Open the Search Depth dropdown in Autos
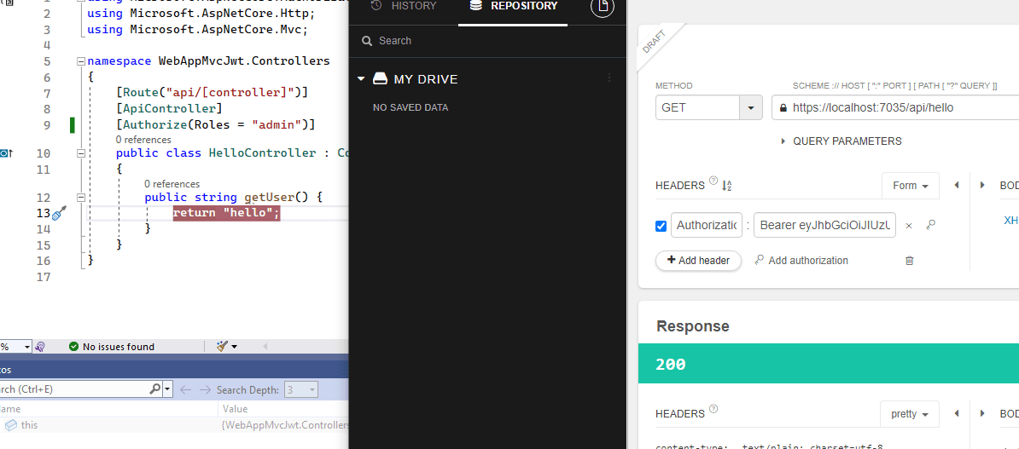 point(301,390)
